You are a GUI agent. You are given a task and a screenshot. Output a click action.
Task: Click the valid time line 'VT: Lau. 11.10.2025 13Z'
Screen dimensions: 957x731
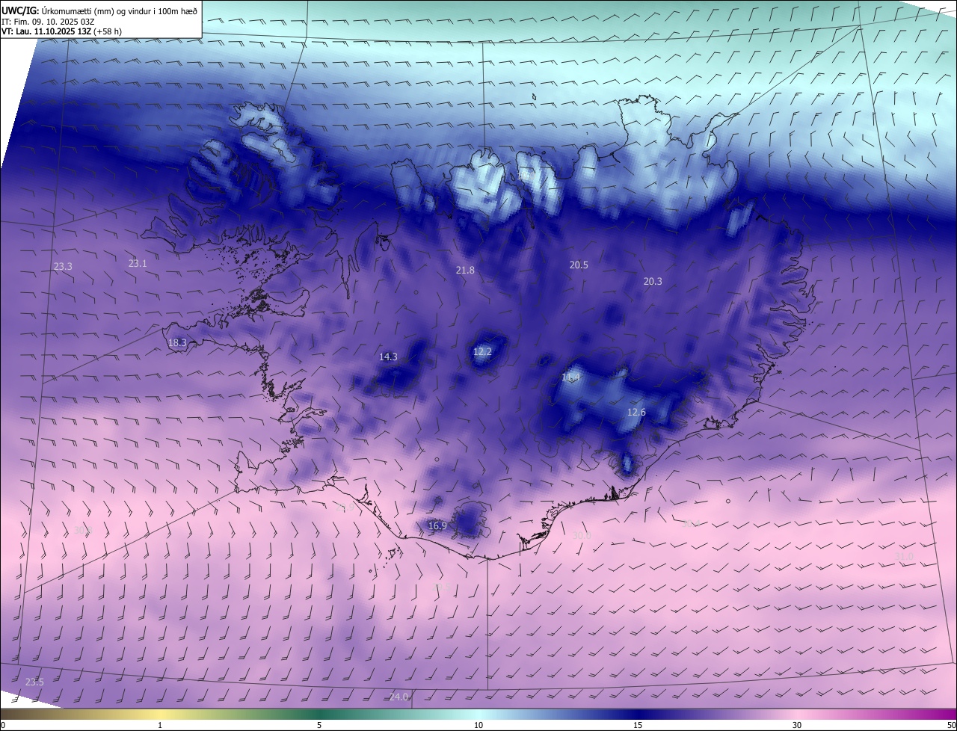pyautogui.click(x=45, y=31)
